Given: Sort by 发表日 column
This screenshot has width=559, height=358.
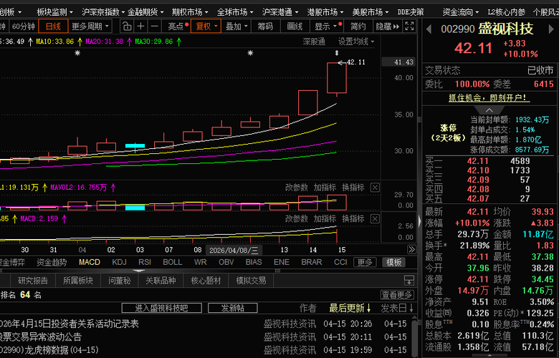Looking at the screenshot, I should 397,308.
